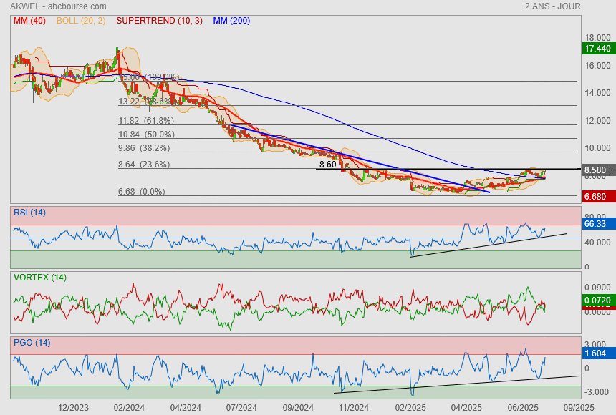Click the 10.000 price axis label
Image resolution: width=616 pixels, height=415 pixels.
(x=597, y=148)
